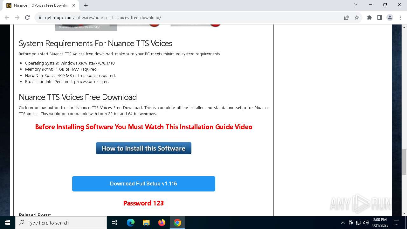The image size is (407, 229).
Task: Click the taskbar search box
Action: click(x=61, y=223)
